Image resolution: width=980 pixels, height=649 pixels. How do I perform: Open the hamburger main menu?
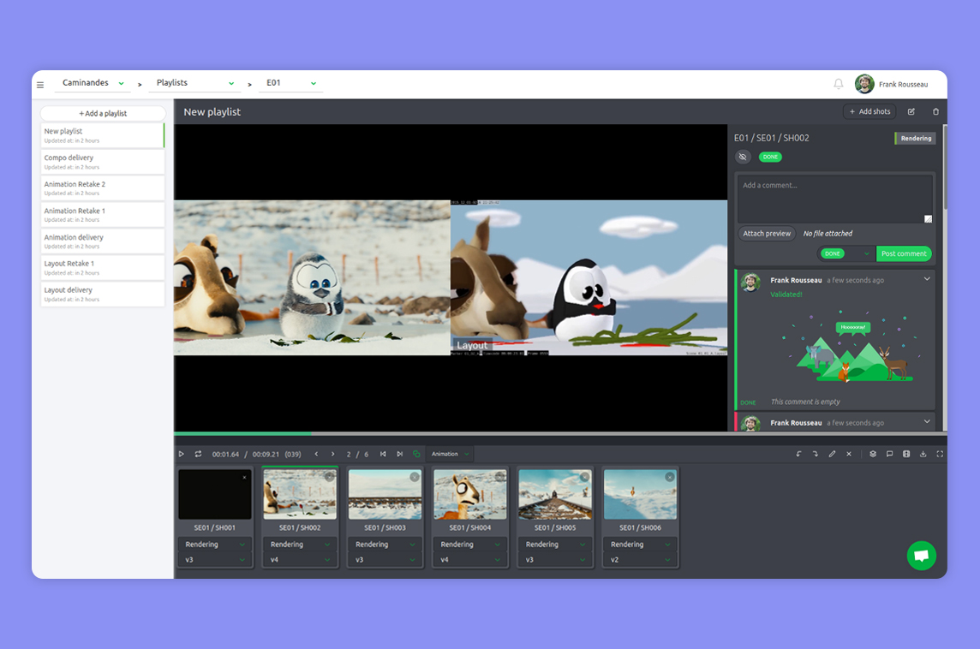coord(40,85)
